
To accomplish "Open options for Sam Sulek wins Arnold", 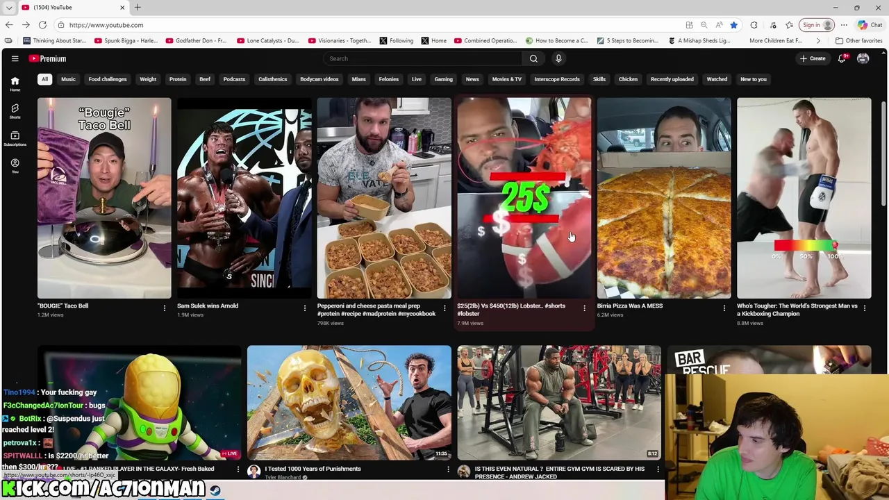I will pos(304,308).
